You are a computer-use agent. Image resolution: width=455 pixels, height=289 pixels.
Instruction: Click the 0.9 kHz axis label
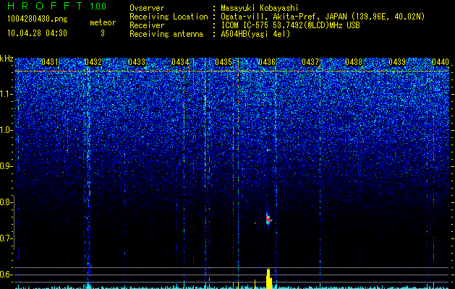pyautogui.click(x=6, y=166)
